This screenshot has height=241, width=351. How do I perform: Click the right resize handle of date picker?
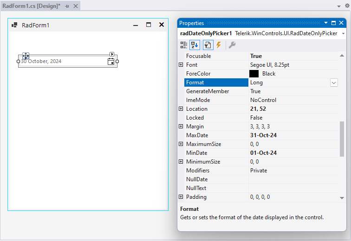117,62
